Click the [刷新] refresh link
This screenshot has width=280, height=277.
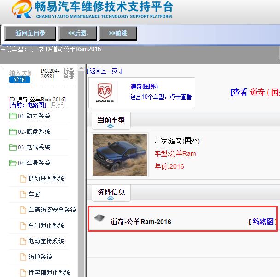pyautogui.click(x=58, y=105)
